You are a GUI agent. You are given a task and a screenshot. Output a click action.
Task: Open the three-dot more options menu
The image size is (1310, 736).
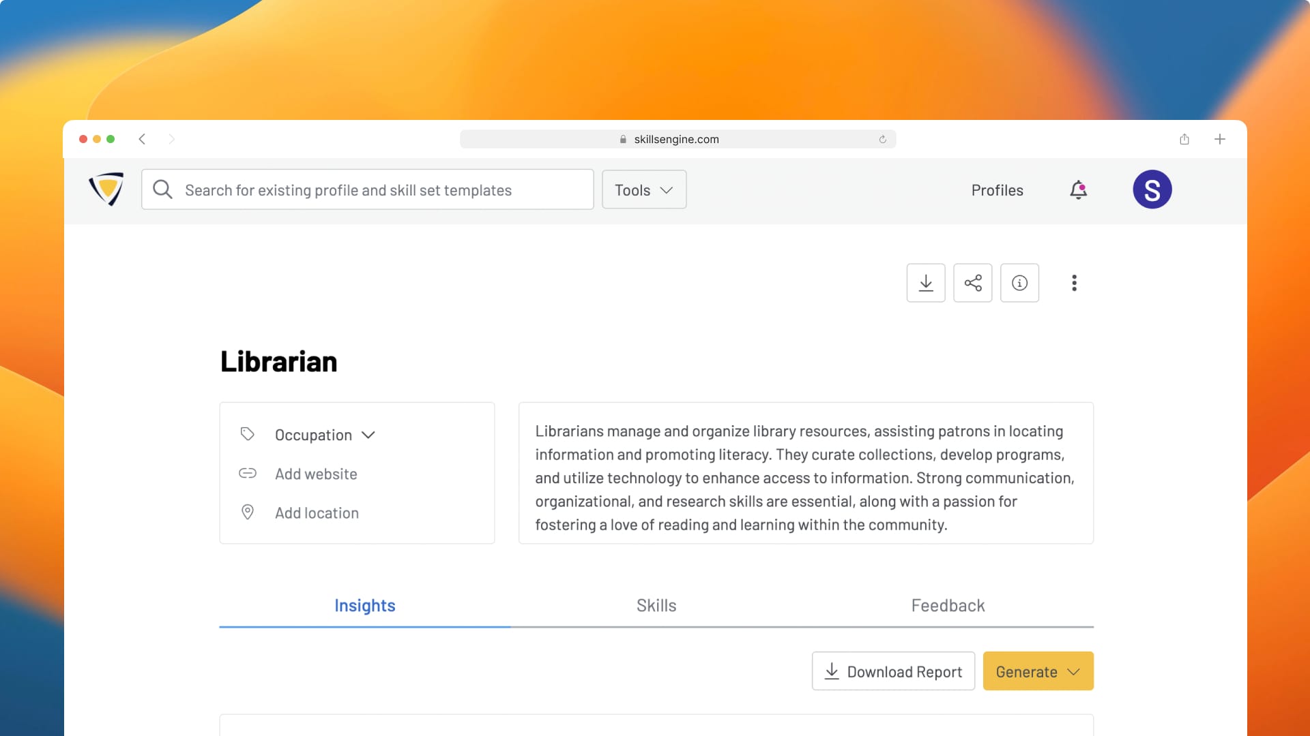pyautogui.click(x=1074, y=283)
